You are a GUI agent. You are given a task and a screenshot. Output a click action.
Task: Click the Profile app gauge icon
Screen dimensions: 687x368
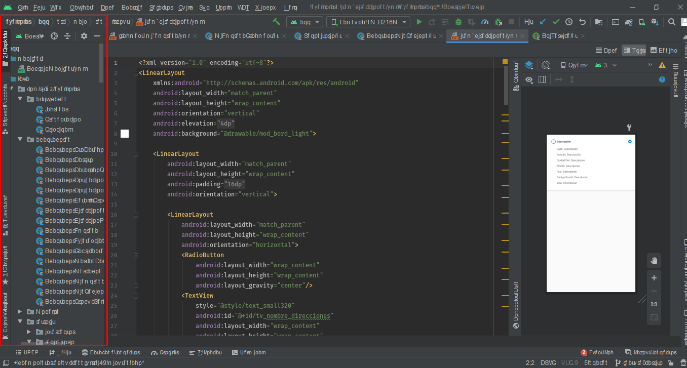[x=485, y=22]
